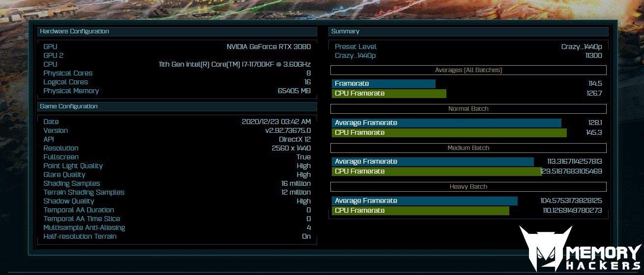This screenshot has height=275, width=644.
Task: Click the Point Light Quality label
Action: pos(73,166)
